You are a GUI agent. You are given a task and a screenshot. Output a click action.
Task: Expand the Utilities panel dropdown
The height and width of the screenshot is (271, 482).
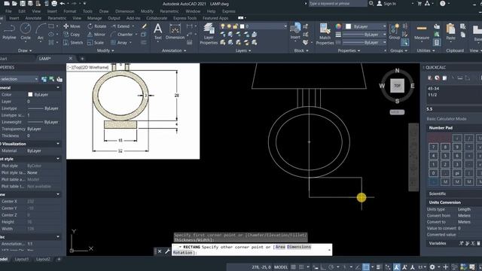tap(426, 50)
